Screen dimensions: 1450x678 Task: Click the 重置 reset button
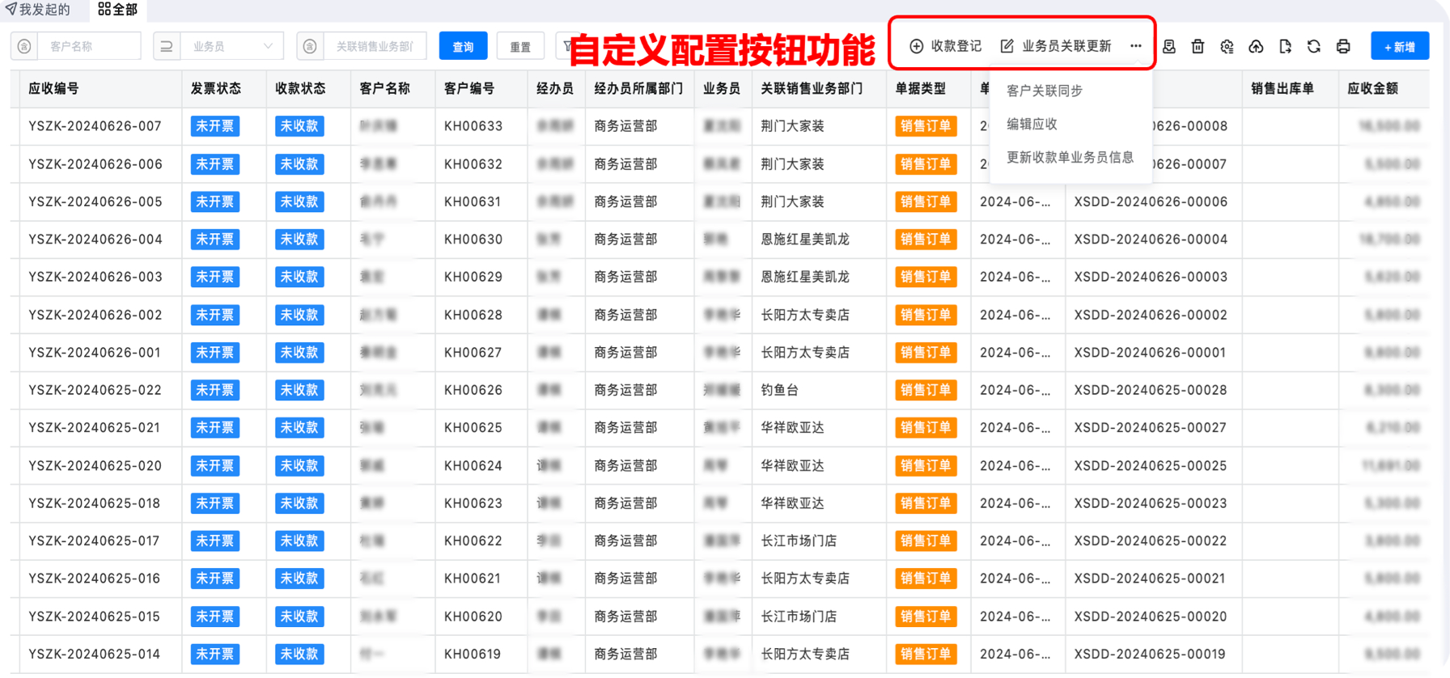[x=520, y=47]
